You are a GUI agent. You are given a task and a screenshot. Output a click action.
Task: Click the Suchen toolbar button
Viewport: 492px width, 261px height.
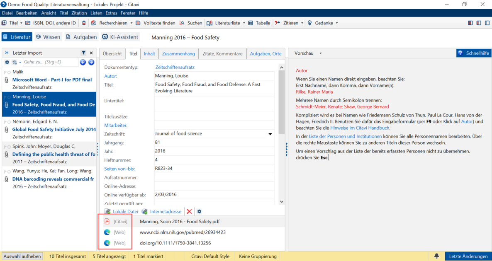191,23
